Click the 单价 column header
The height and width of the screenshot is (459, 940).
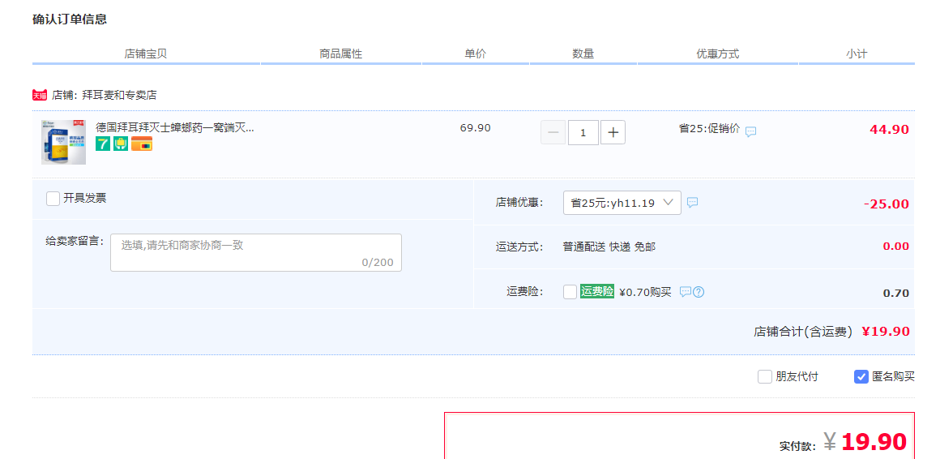point(476,54)
